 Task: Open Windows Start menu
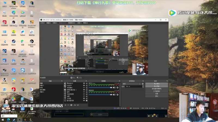pos(3,120)
